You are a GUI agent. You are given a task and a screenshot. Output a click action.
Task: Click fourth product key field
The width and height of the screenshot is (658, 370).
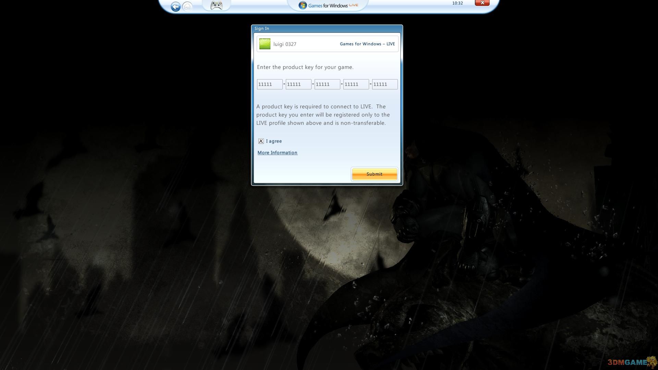(356, 84)
